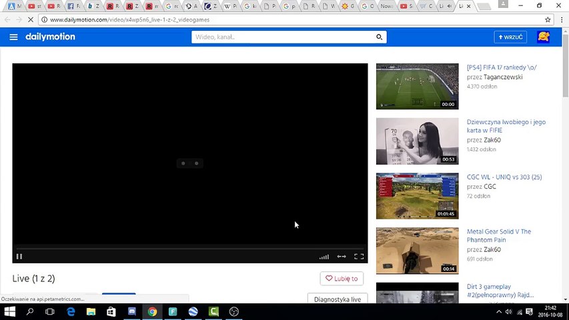Click the WRZUĆ upload button
The height and width of the screenshot is (320, 569).
click(510, 37)
